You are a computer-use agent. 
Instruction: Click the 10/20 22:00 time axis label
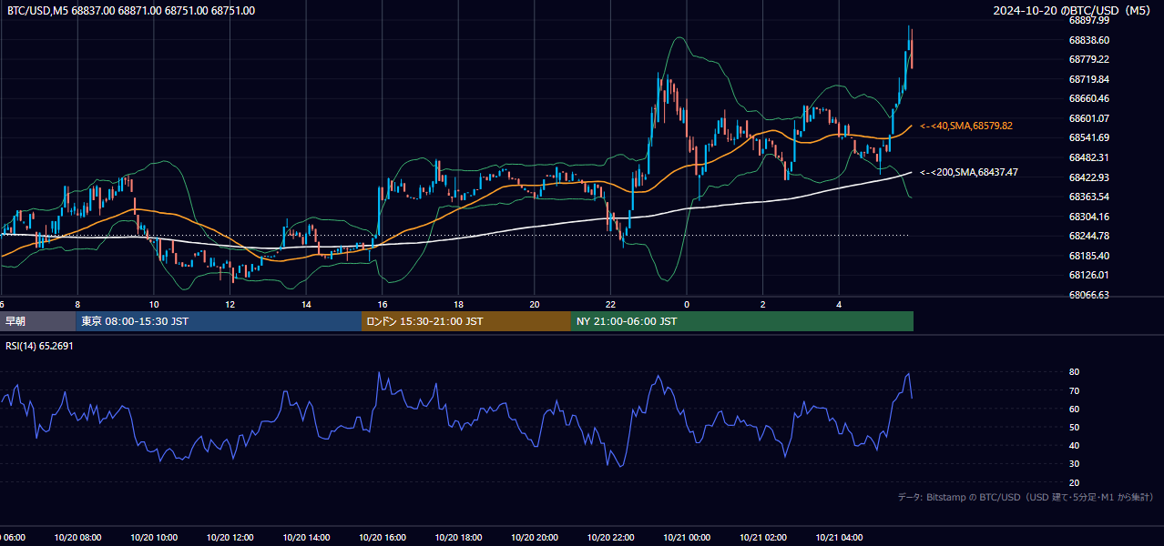[610, 538]
